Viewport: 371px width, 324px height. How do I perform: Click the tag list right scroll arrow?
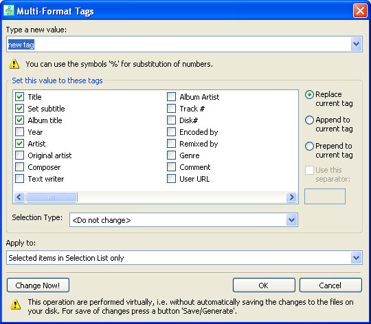(x=291, y=197)
